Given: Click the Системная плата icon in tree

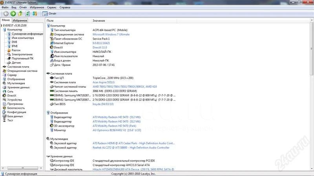Looking at the screenshot, I should pos(4,66).
